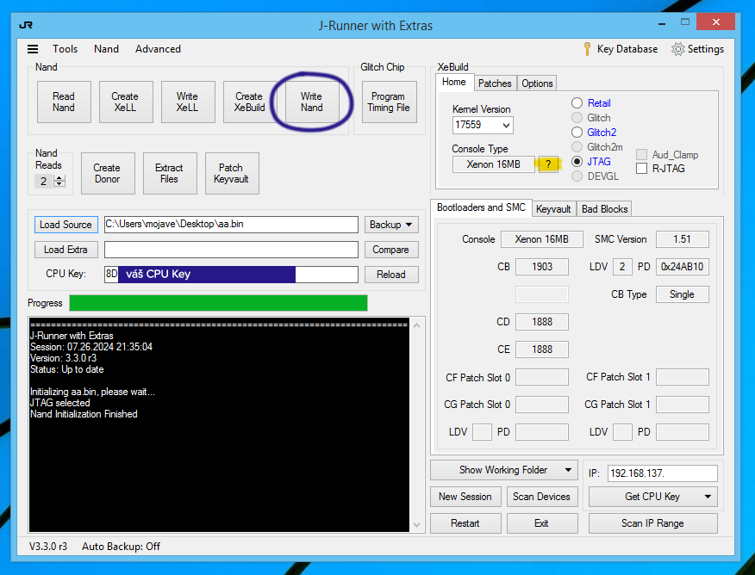Click the log console scroll up arrow
Viewport: 755px width, 575px height.
(417, 326)
